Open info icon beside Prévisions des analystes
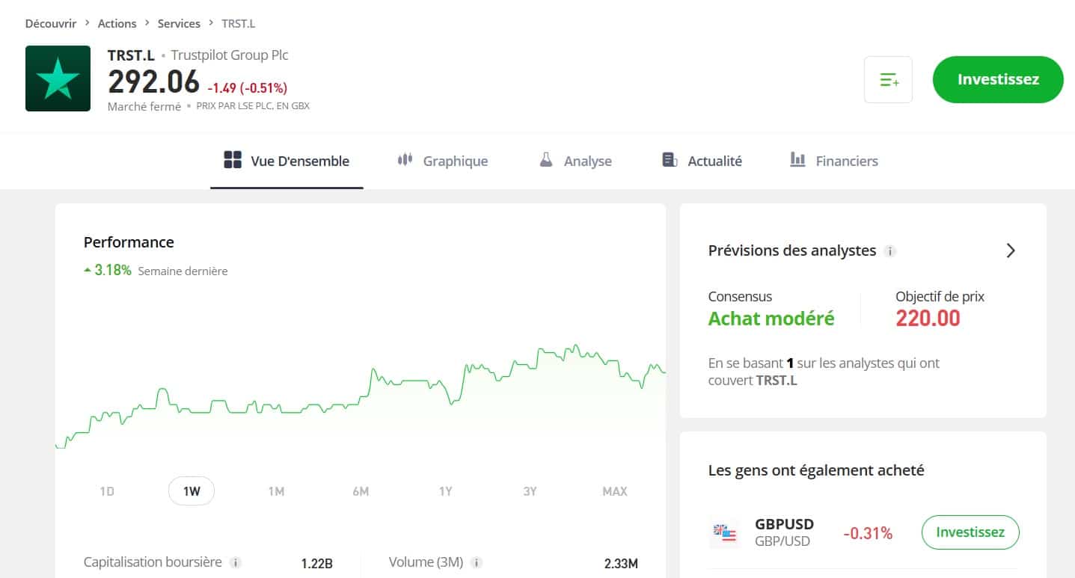The height and width of the screenshot is (578, 1075). (x=890, y=251)
